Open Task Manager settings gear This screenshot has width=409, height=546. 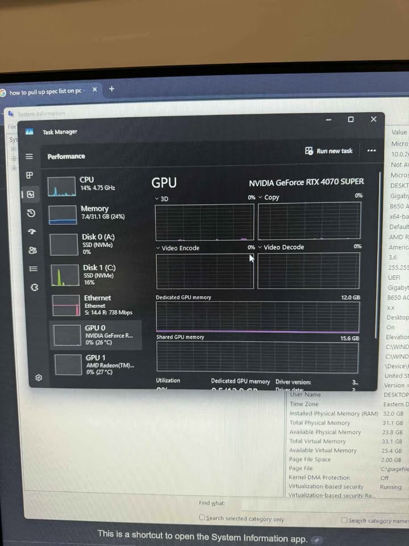coord(39,378)
